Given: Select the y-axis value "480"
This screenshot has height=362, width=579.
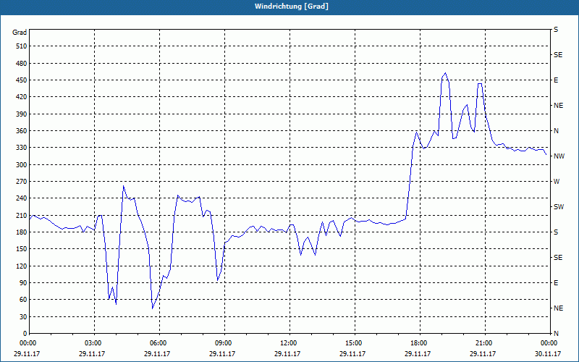Looking at the screenshot, I should click(x=22, y=64).
